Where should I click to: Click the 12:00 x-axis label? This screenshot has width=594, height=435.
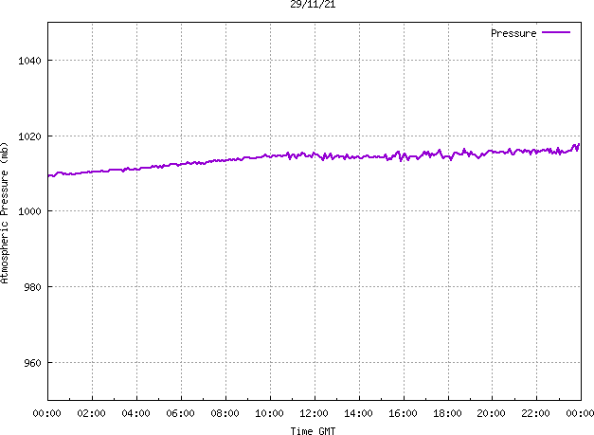[x=314, y=413]
